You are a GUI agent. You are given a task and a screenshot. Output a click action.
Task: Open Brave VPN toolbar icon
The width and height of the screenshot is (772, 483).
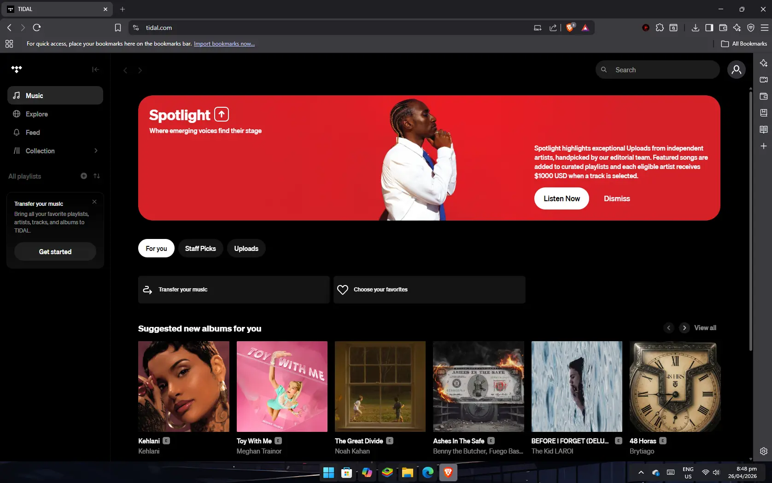751,28
